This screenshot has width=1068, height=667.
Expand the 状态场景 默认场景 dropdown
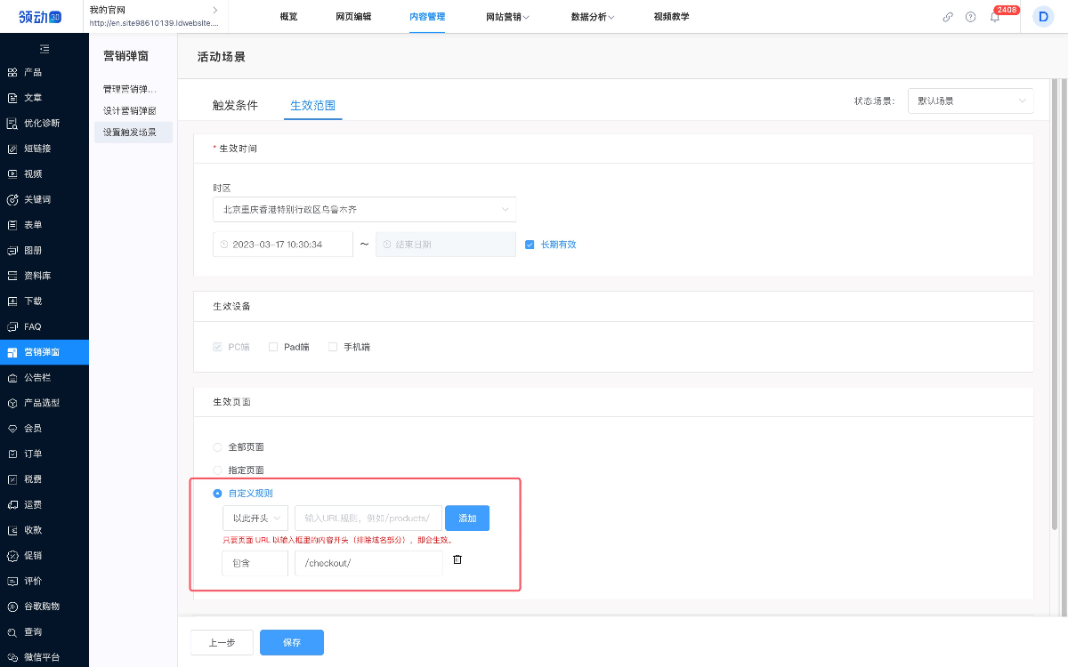pyautogui.click(x=970, y=101)
